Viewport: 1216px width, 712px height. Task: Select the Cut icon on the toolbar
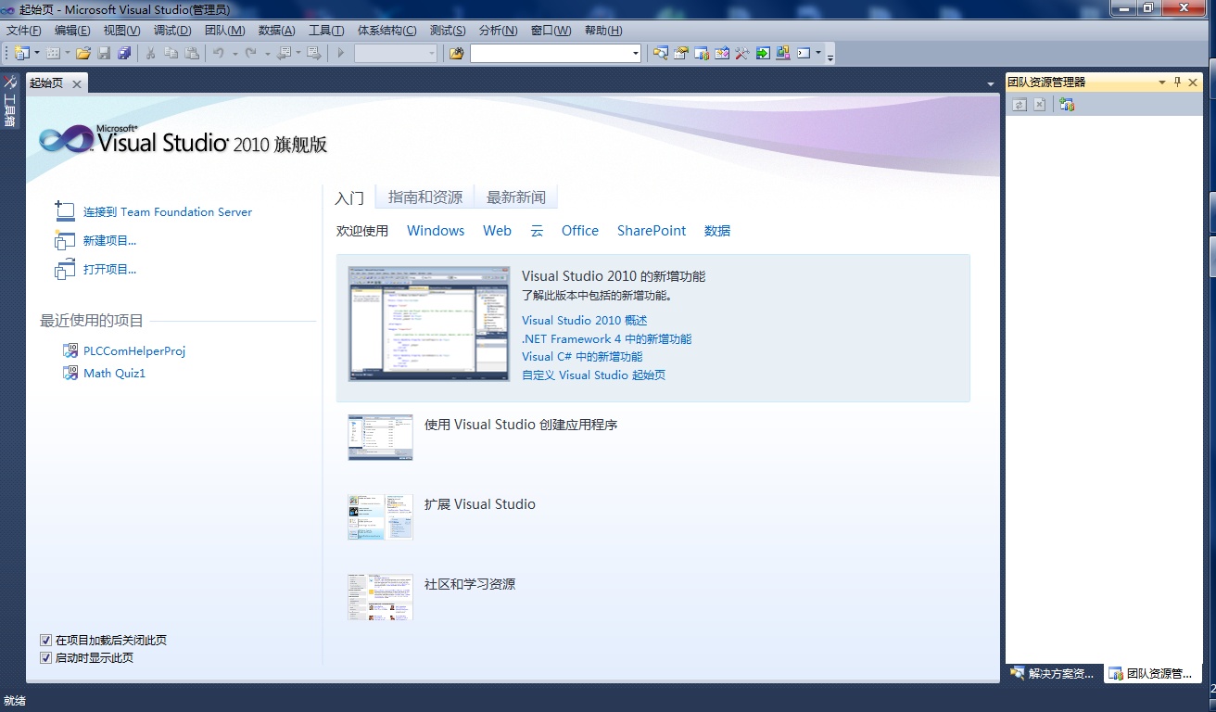[x=149, y=53]
